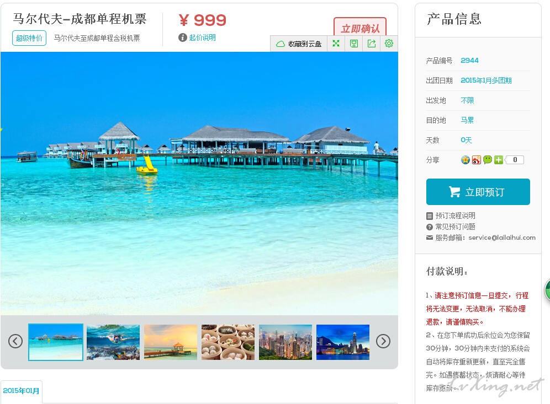This screenshot has height=404, width=550.
Task: Click the green share export icon
Action: pos(372,44)
